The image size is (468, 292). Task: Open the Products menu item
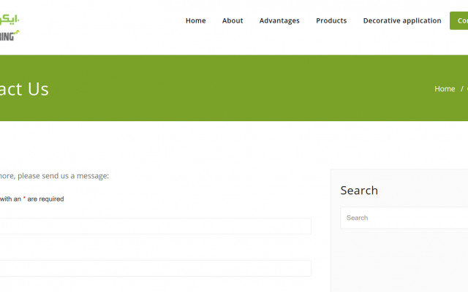pos(331,20)
